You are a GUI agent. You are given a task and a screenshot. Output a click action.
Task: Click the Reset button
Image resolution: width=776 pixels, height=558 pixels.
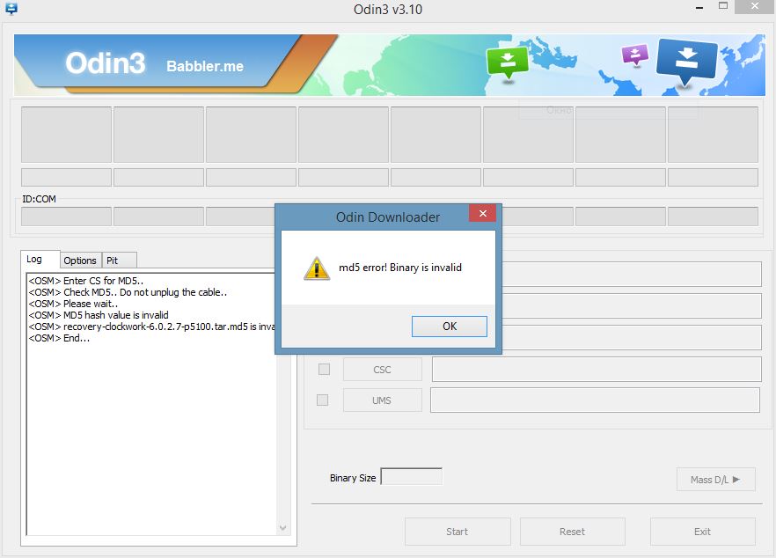click(572, 532)
